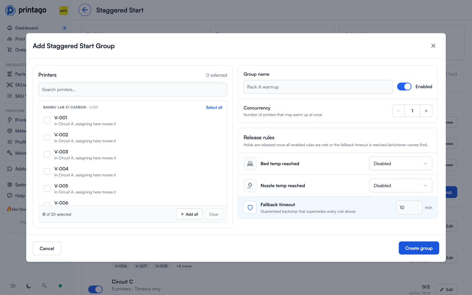Click the Add all button
The width and height of the screenshot is (472, 295).
(x=189, y=214)
